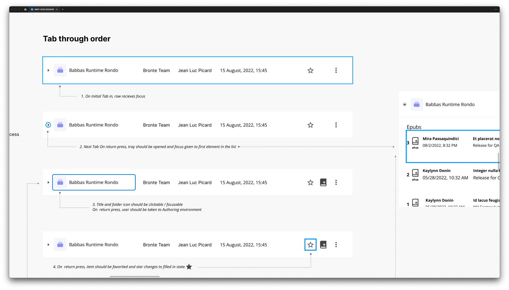Collapse the Babbas Runtime Rondo tray panel
Screen dimensions: 509x290
tap(404, 104)
